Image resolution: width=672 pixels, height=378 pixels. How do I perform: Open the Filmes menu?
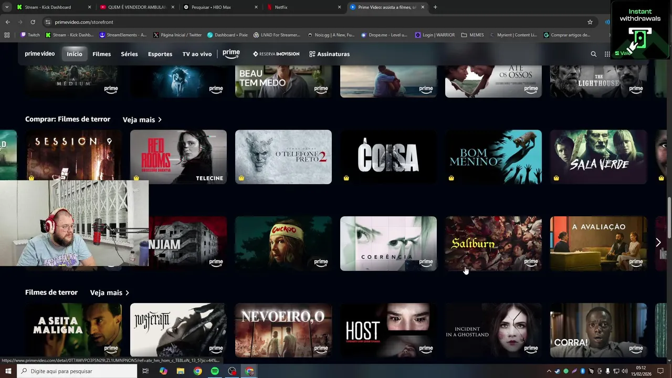click(102, 54)
